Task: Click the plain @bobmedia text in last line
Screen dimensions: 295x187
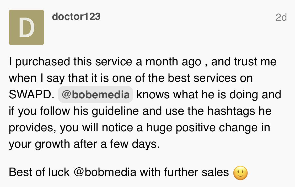Action: pos(105,172)
